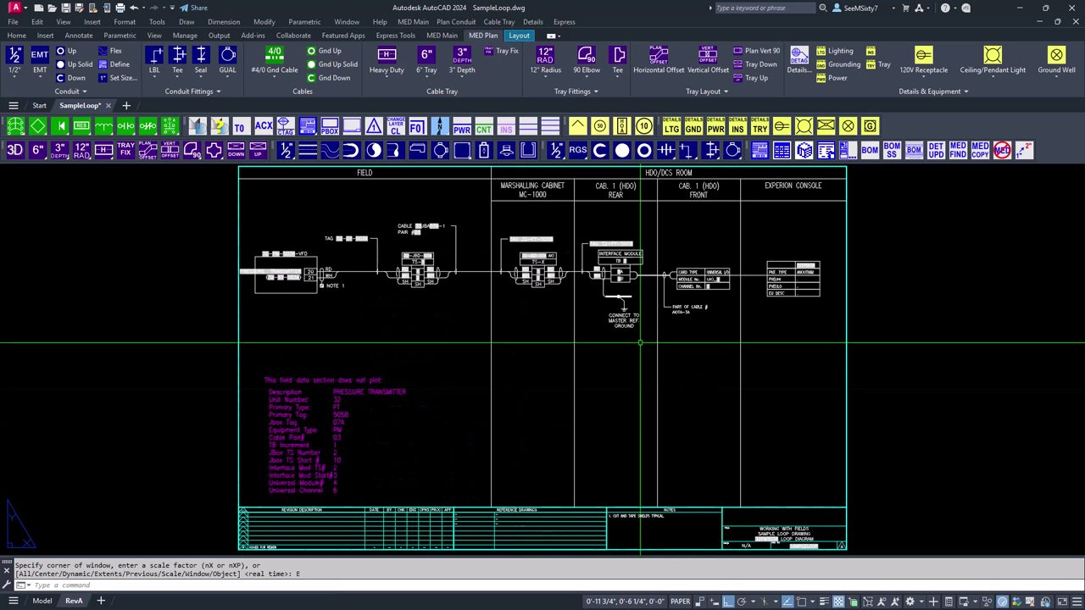Switch to the Model layout tab
The width and height of the screenshot is (1085, 610).
click(x=42, y=601)
